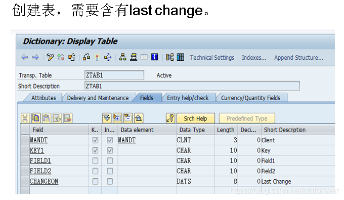Show the object hierarchy icon
The height and width of the screenshot is (200, 344).
122,57
